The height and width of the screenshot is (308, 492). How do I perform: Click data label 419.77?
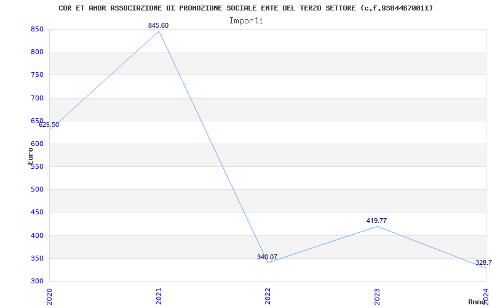[x=376, y=221]
